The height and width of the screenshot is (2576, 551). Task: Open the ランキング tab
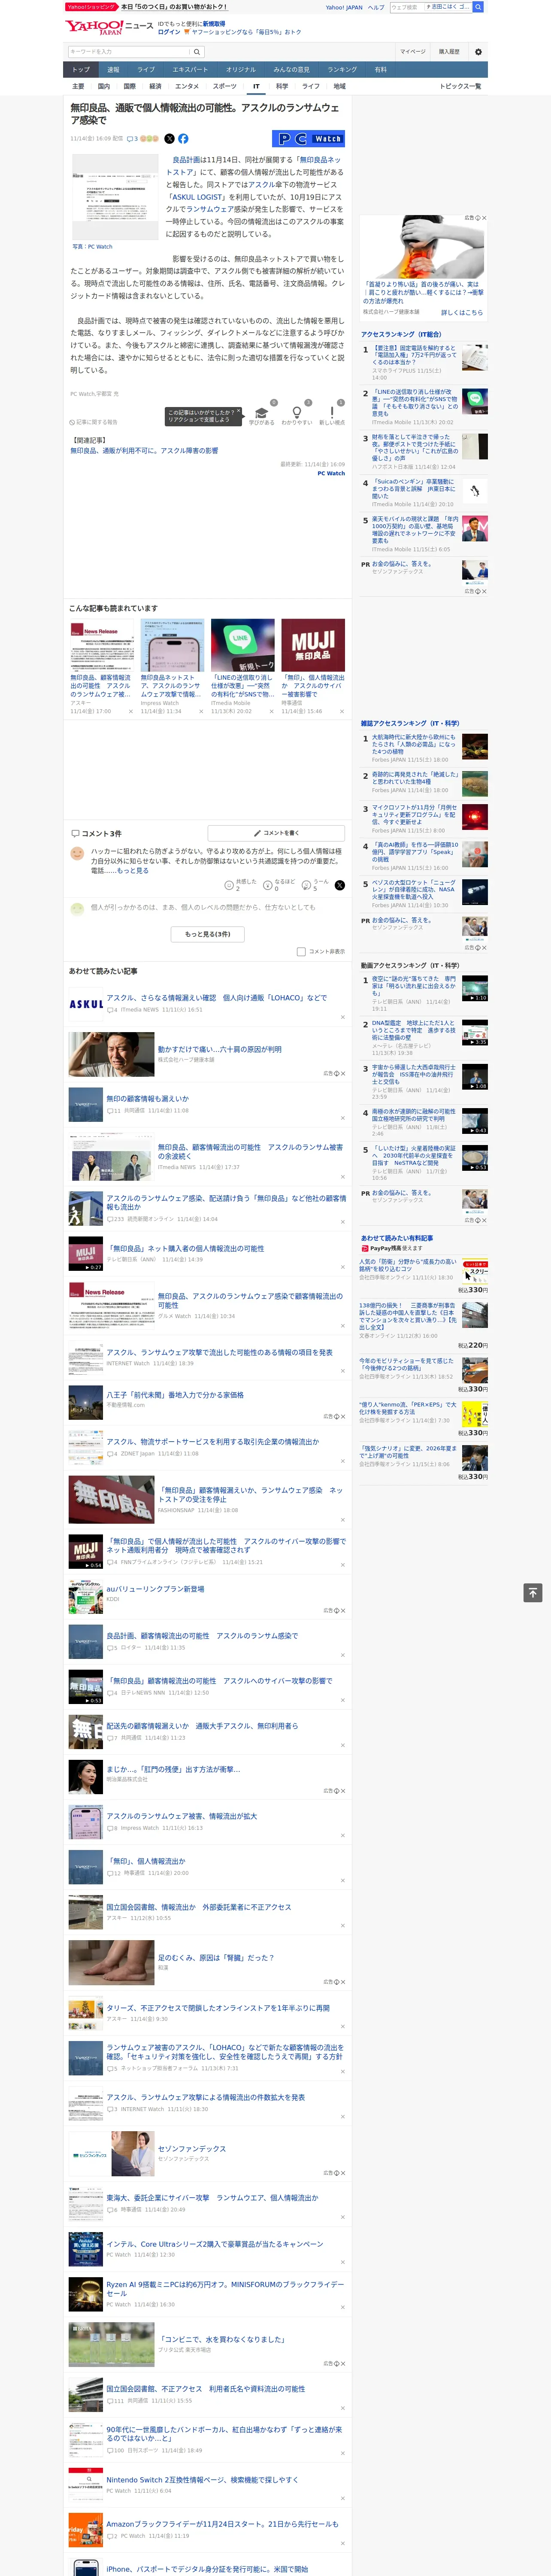[x=342, y=70]
